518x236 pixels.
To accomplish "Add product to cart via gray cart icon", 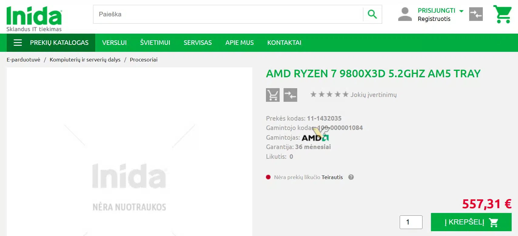I will [273, 95].
